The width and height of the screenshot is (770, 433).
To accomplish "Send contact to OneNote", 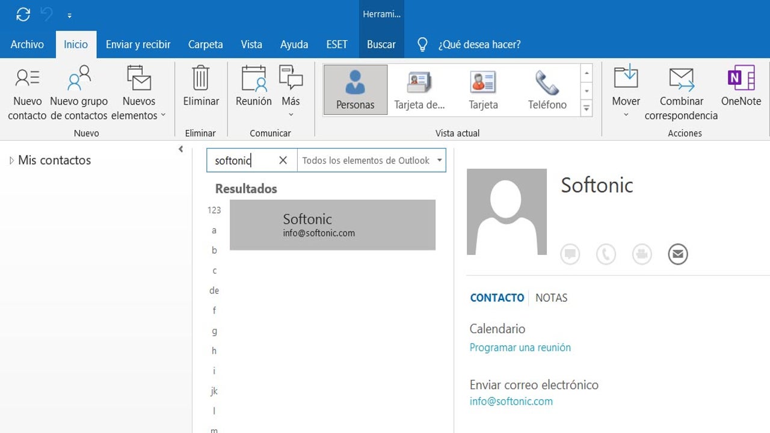I will [x=741, y=91].
